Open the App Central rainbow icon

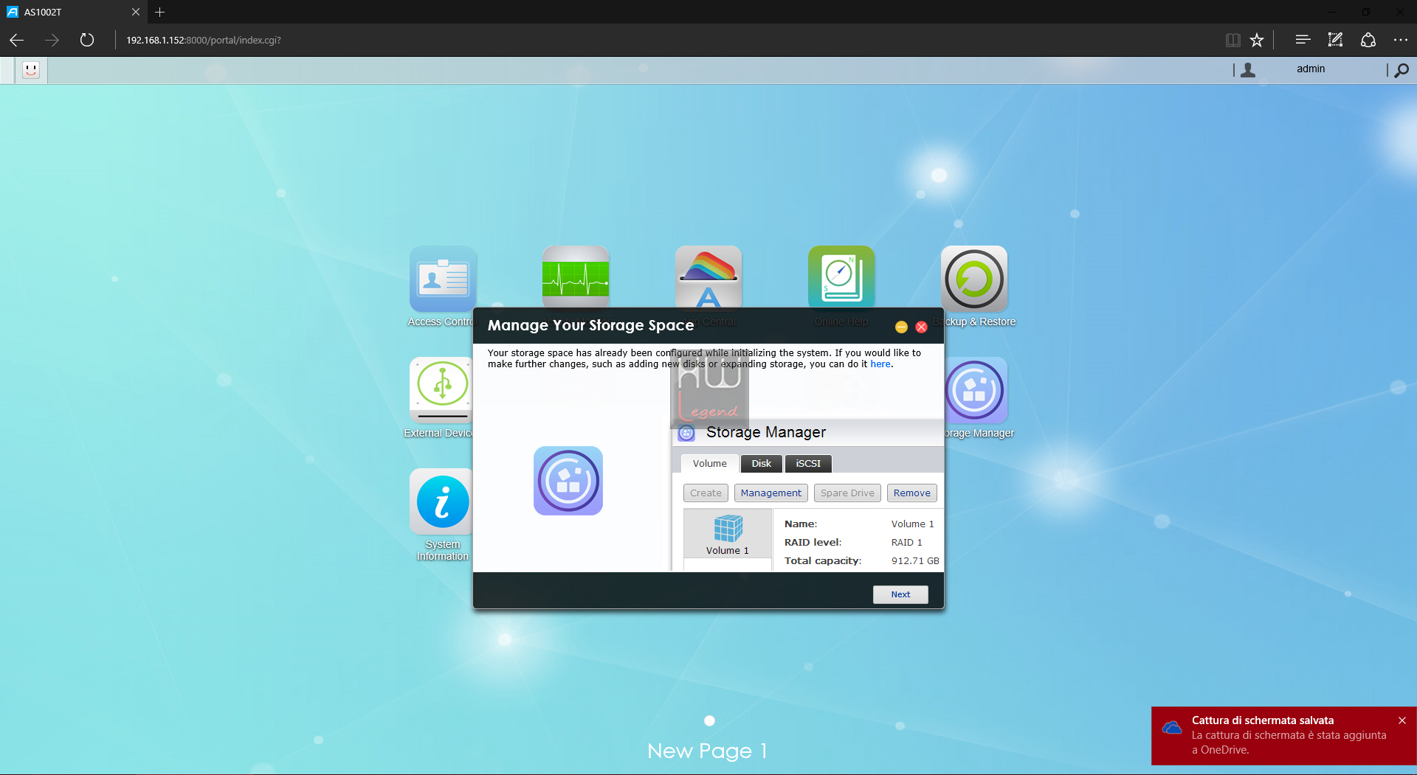click(x=708, y=277)
